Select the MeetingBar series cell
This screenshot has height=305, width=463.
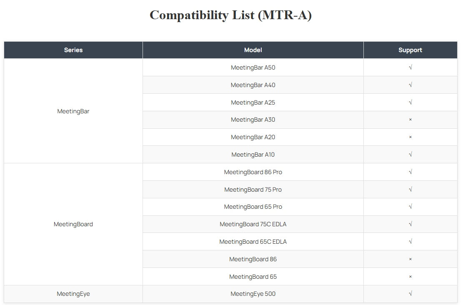(x=73, y=111)
